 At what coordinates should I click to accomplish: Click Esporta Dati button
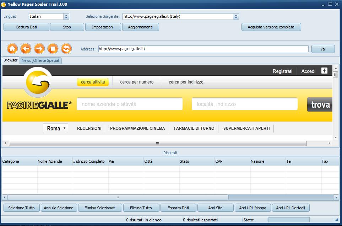coord(178,208)
